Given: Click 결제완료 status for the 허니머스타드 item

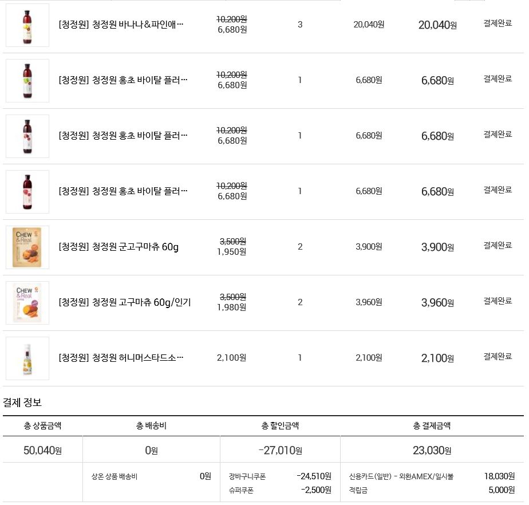Looking at the screenshot, I should [498, 357].
